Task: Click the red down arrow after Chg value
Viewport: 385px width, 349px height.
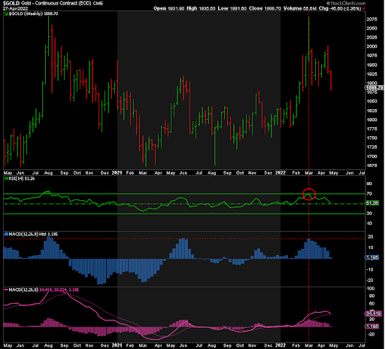Action: (363, 8)
